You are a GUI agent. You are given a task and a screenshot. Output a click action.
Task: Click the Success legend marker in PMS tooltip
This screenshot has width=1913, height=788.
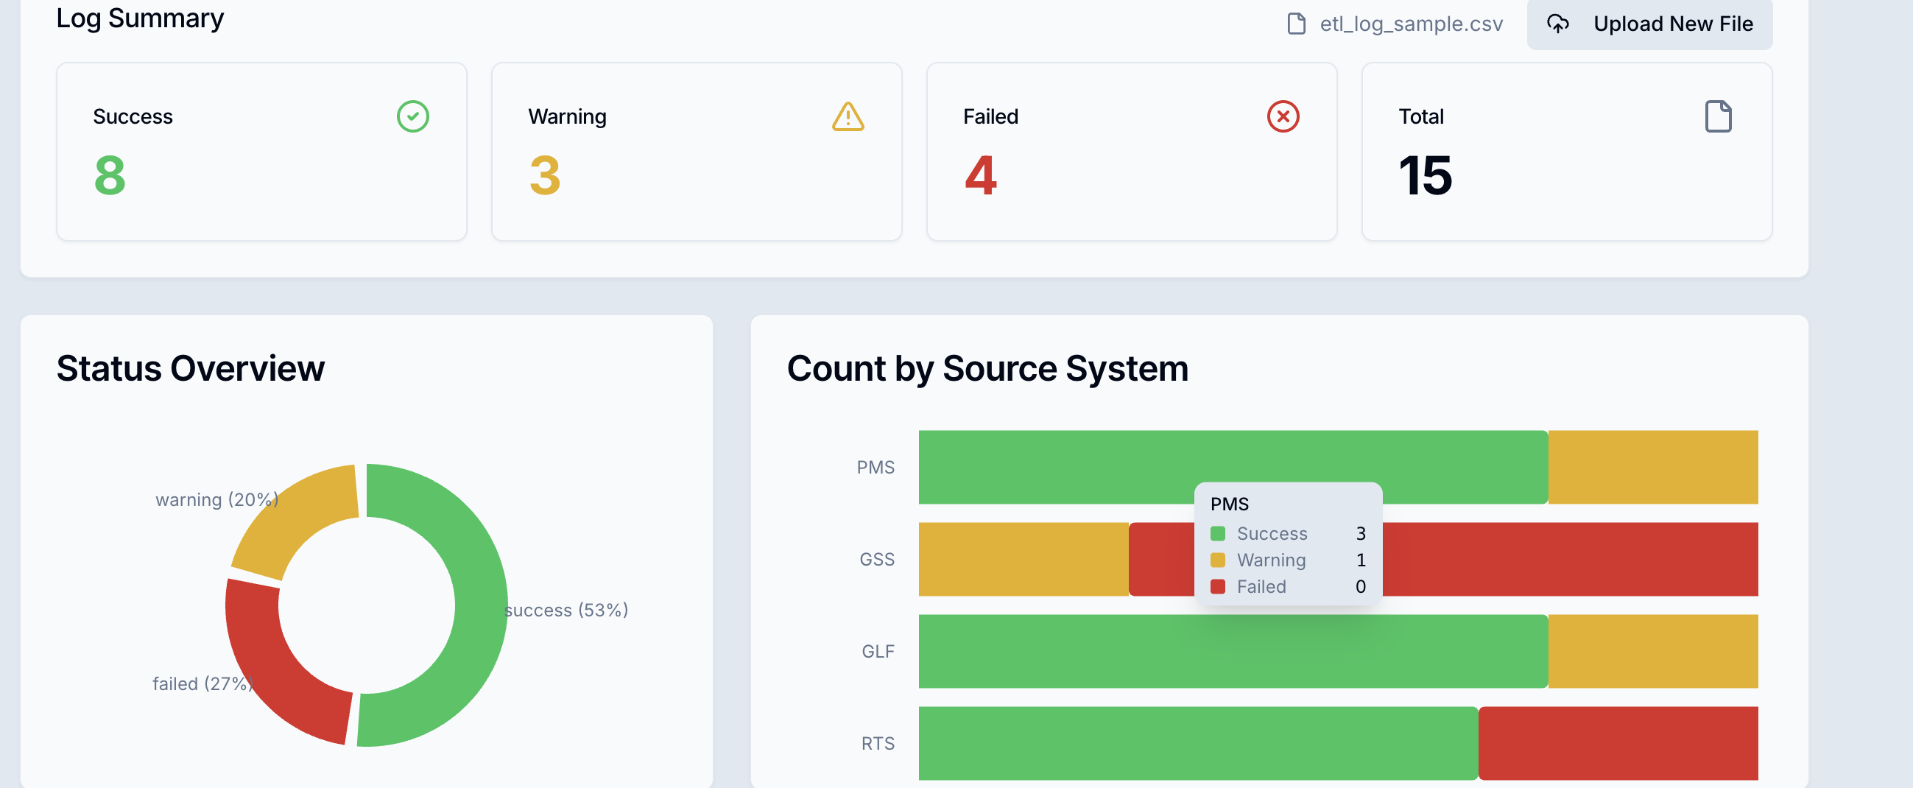(x=1219, y=533)
